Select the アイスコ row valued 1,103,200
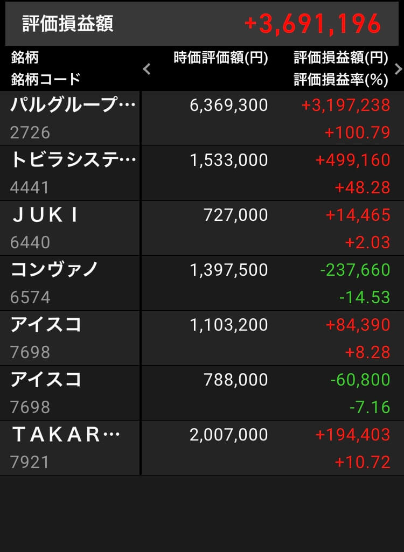The height and width of the screenshot is (552, 404). [x=202, y=338]
